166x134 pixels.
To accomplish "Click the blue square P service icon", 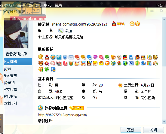I will pyautogui.click(x=59, y=57).
